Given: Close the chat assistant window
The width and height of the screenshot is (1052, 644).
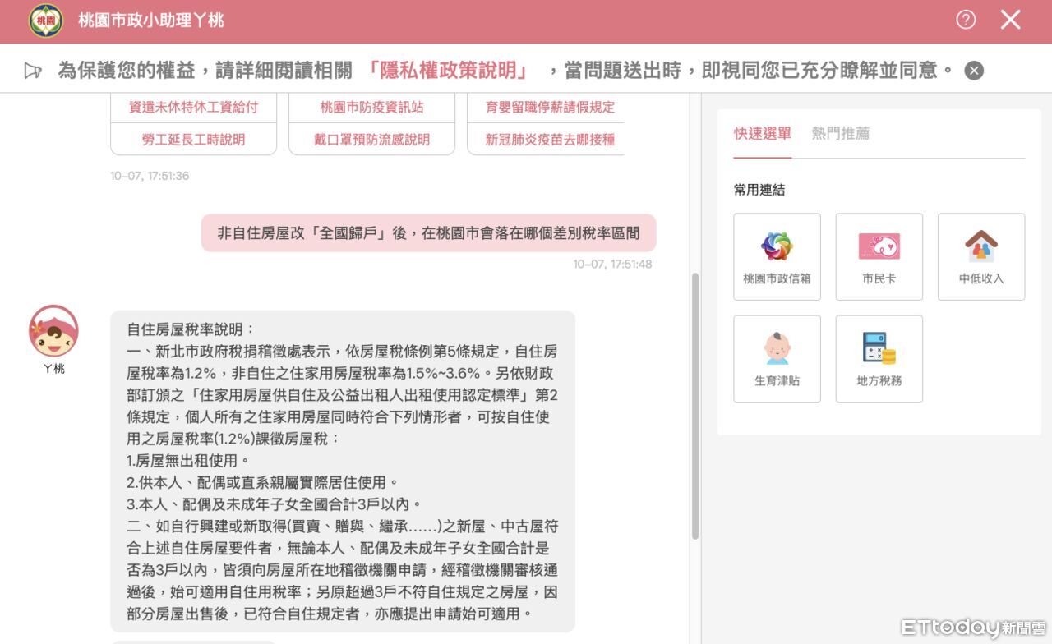Looking at the screenshot, I should 1010,20.
